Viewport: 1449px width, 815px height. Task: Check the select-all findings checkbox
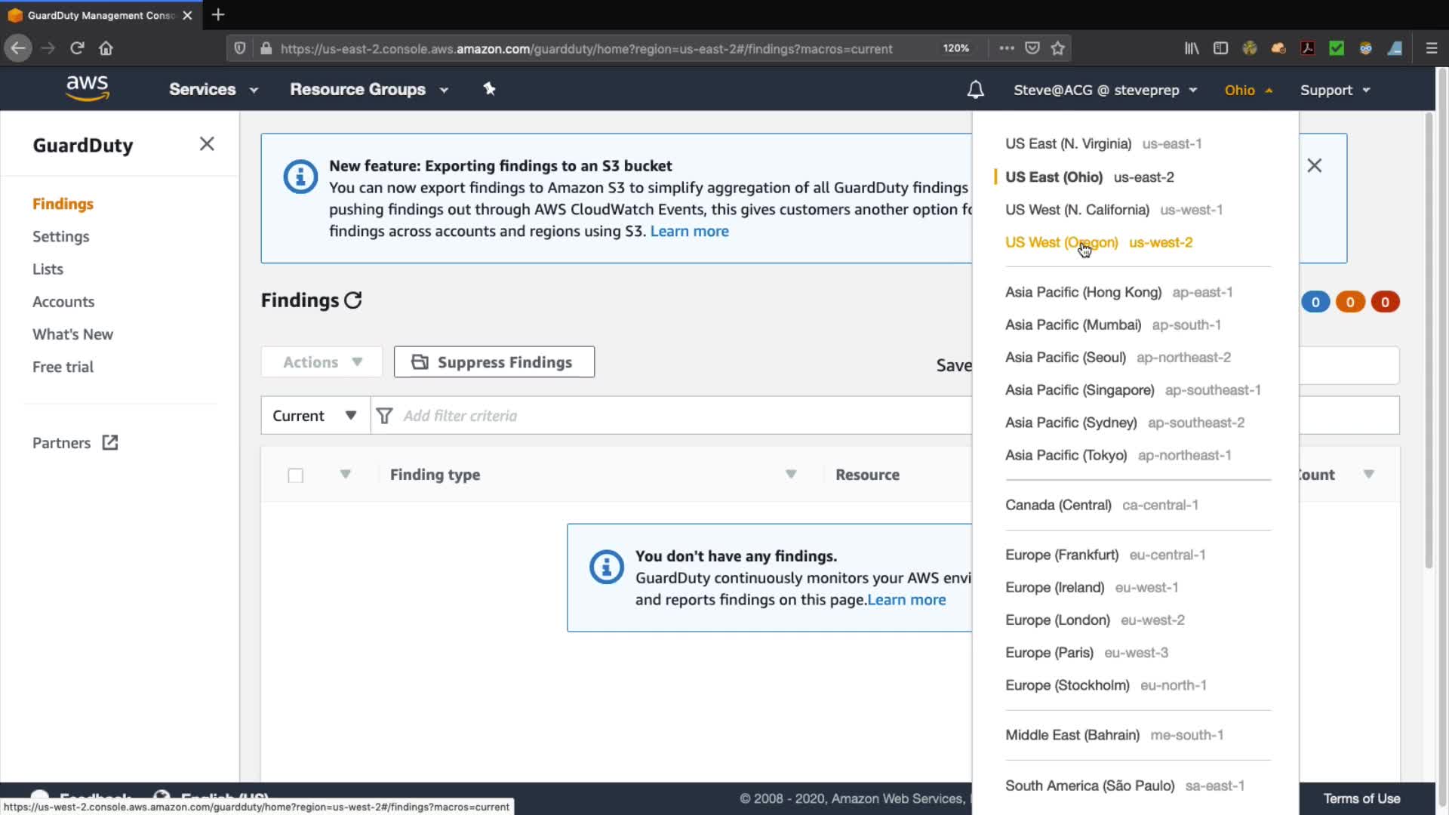tap(295, 475)
